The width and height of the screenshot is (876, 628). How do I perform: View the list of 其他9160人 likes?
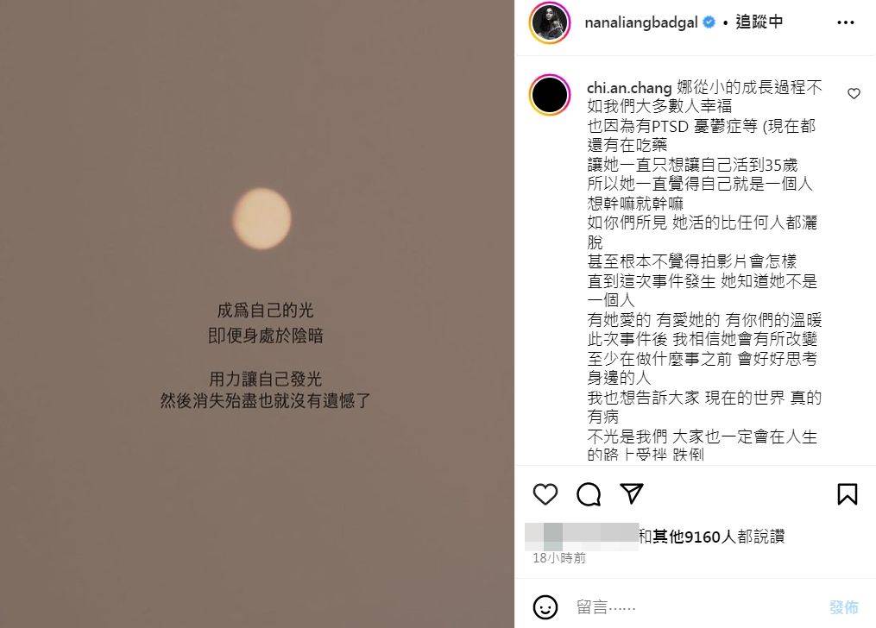pos(712,537)
